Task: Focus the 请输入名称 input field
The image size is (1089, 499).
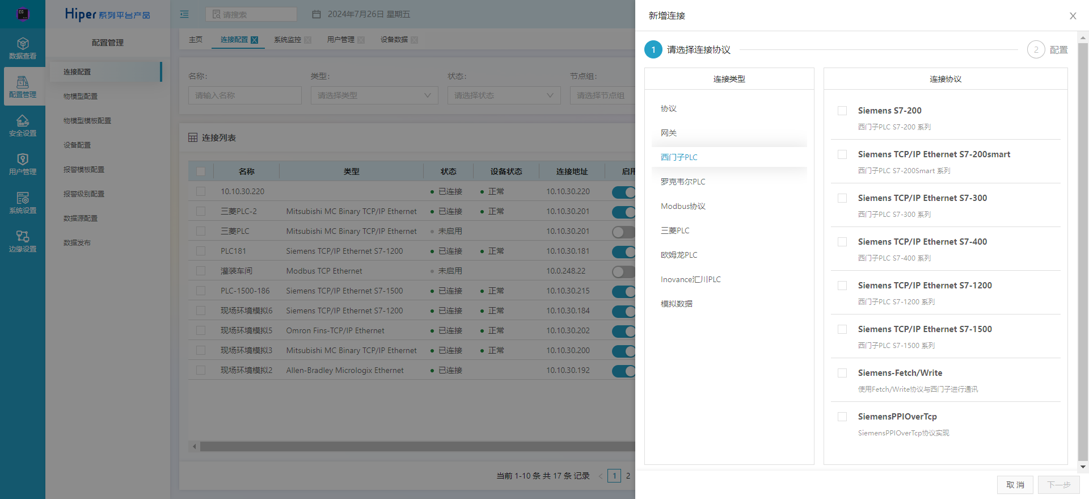Action: 245,95
